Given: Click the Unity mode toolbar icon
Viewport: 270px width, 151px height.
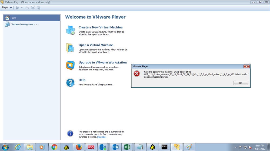Looking at the screenshot, I should pyautogui.click(x=39, y=8).
